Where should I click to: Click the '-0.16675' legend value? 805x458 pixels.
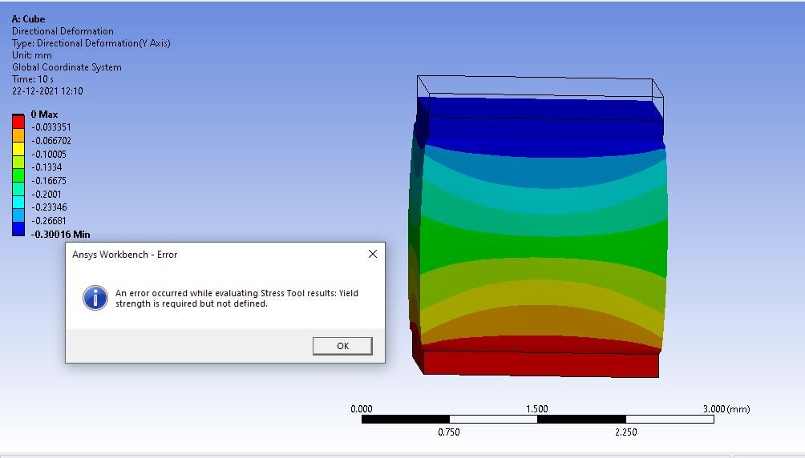pyautogui.click(x=49, y=180)
